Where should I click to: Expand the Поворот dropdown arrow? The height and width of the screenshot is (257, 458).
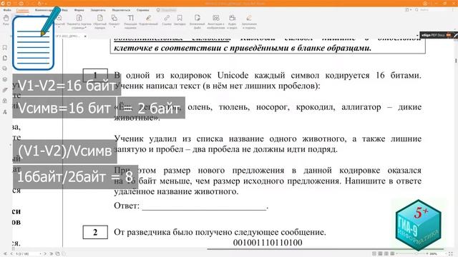tap(114, 27)
